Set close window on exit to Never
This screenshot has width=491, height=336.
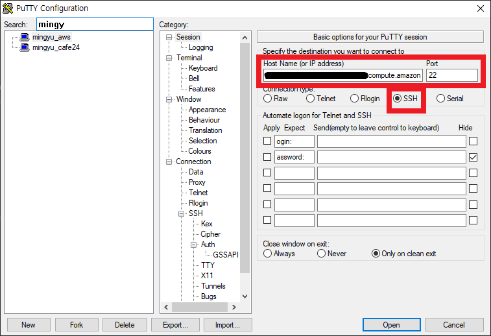pos(321,254)
